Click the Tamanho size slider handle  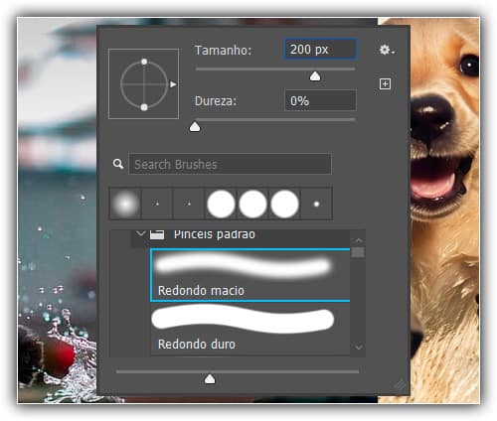[x=315, y=76]
